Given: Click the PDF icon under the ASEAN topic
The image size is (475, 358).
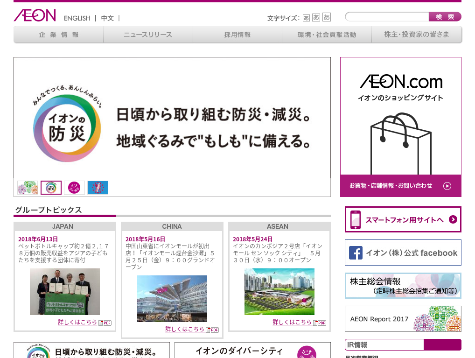Looking at the screenshot, I should point(320,323).
